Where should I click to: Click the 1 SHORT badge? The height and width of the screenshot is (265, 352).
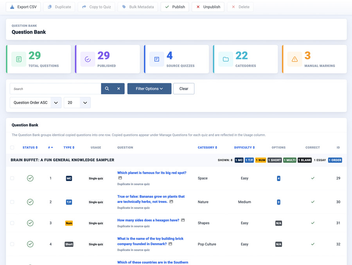tap(275, 160)
